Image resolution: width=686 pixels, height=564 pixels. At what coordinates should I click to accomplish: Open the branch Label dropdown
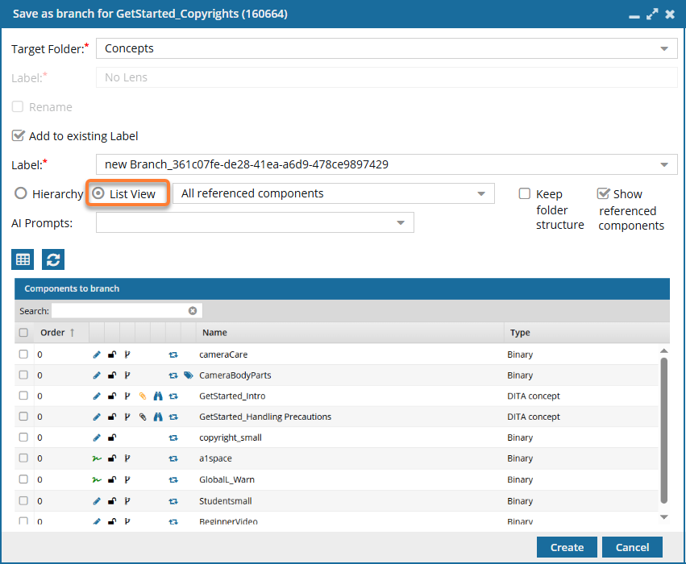(x=664, y=165)
